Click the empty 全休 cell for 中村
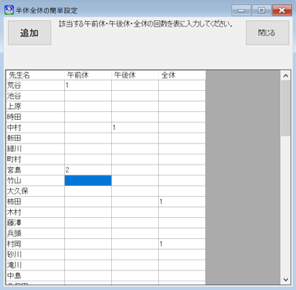296x290 pixels. [182, 128]
